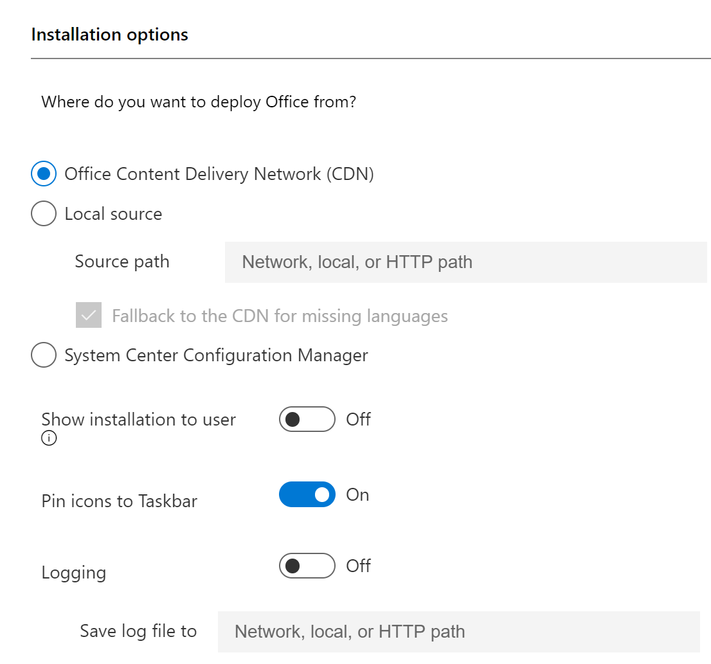Turn off Pin icons to Taskbar switch

[x=307, y=494]
